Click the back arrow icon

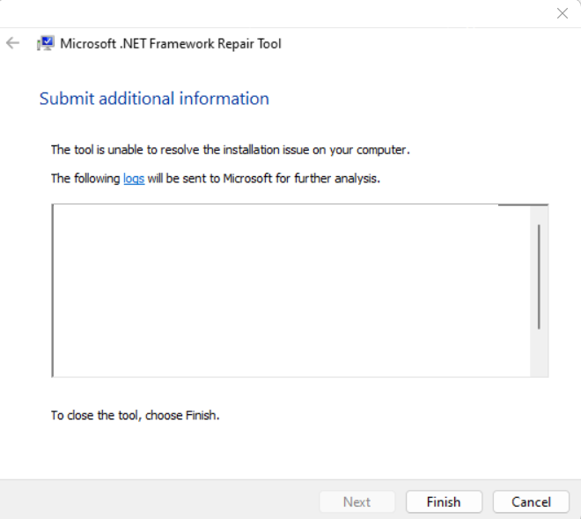(x=12, y=43)
